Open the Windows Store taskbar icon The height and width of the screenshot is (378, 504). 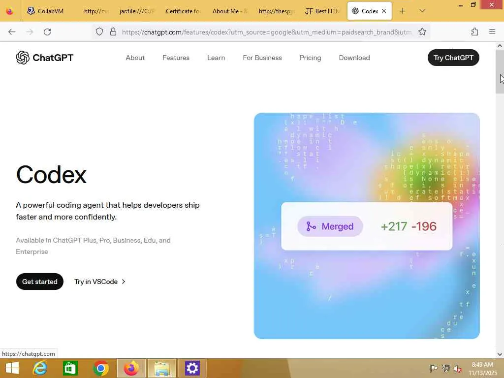pos(70,368)
